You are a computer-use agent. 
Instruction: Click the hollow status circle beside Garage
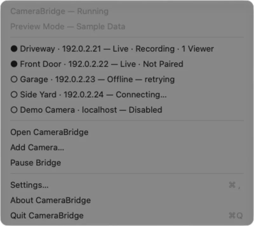[14, 79]
